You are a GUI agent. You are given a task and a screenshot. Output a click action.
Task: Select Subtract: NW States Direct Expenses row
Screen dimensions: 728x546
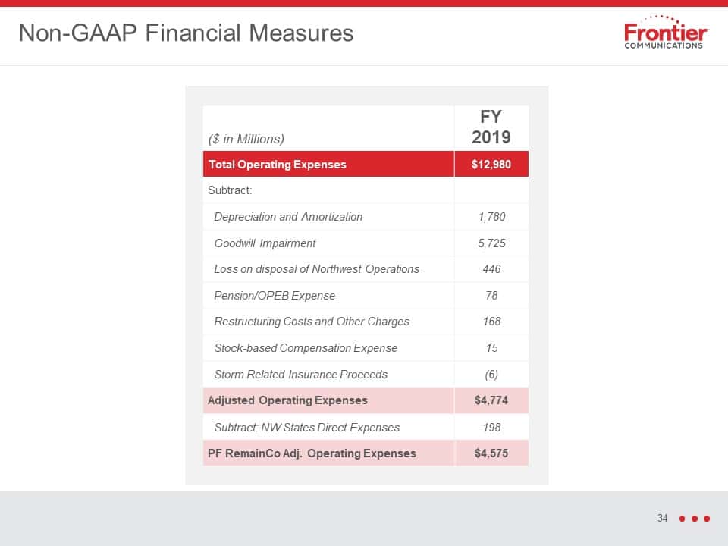(366, 427)
